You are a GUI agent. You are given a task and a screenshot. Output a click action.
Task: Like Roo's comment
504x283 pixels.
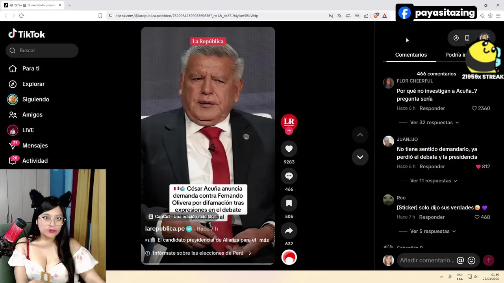477,217
